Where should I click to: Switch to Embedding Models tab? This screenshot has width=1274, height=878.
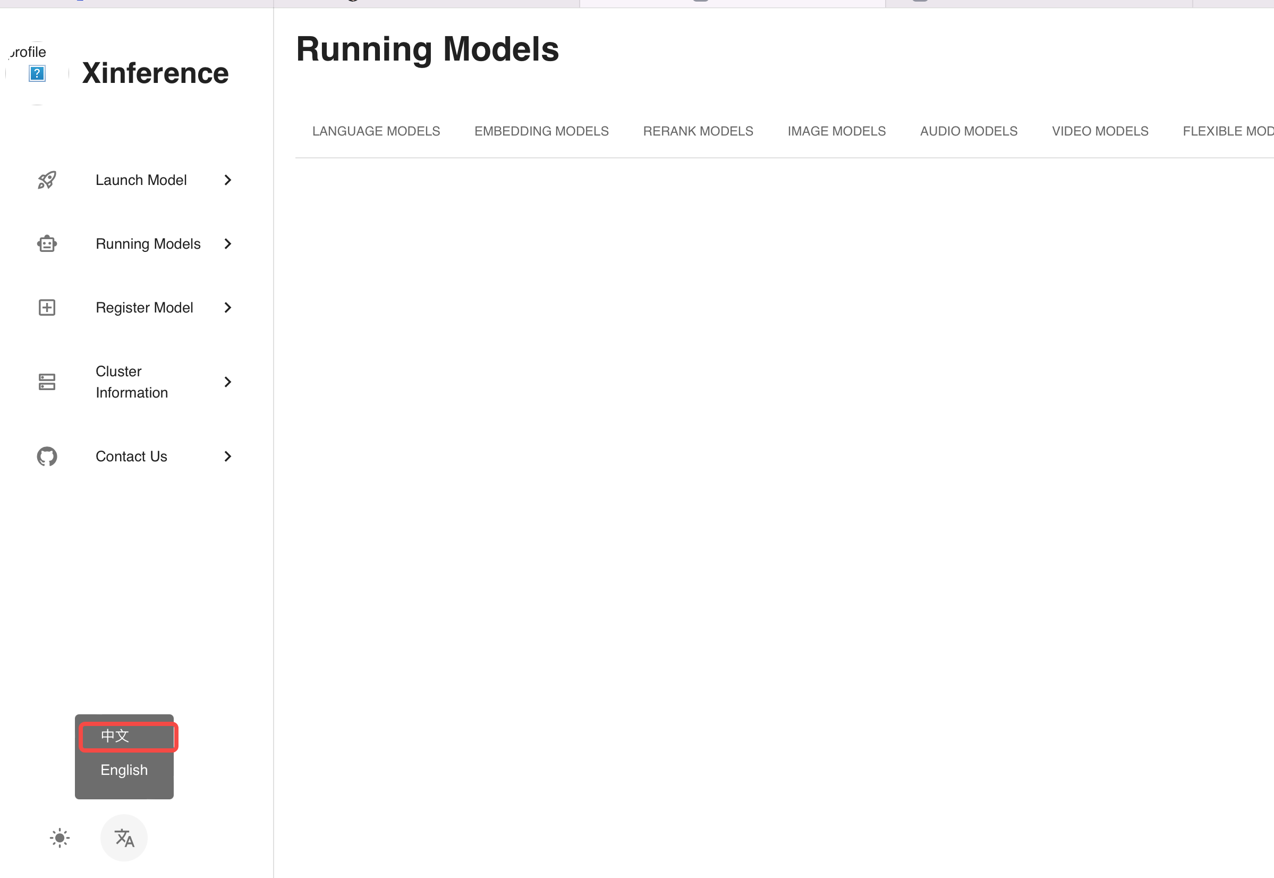coord(541,131)
